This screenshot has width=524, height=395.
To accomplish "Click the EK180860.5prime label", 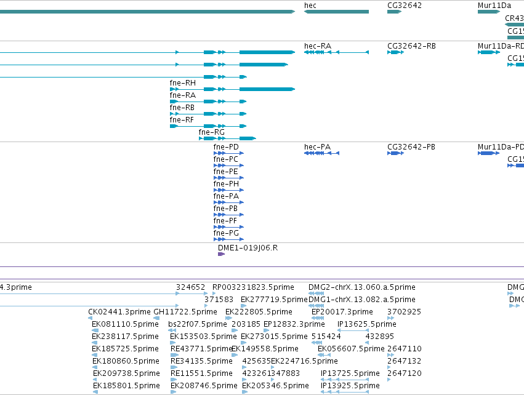I will pyautogui.click(x=126, y=361).
